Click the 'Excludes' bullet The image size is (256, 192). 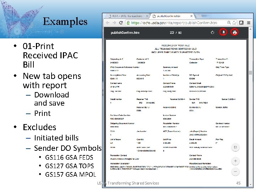tap(39, 127)
